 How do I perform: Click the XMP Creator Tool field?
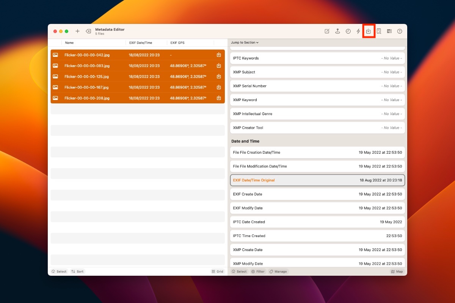[x=317, y=128]
